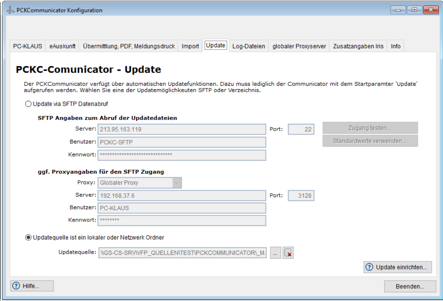
Task: Click the delete Updatequelle path icon
Action: coord(288,253)
